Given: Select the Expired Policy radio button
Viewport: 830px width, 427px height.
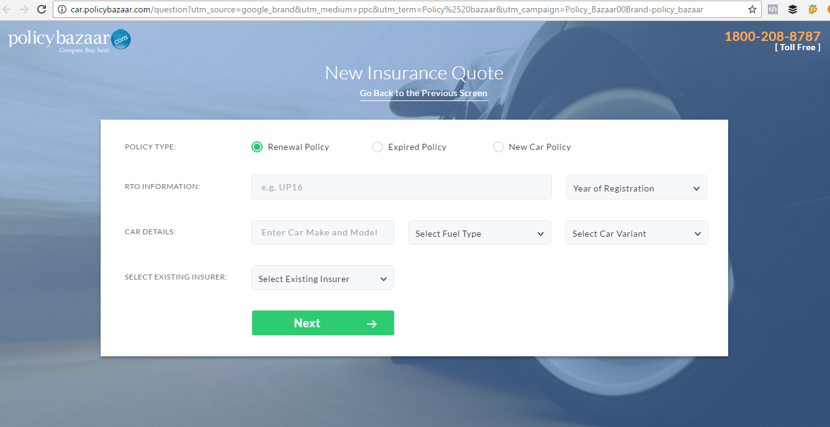Looking at the screenshot, I should (377, 147).
